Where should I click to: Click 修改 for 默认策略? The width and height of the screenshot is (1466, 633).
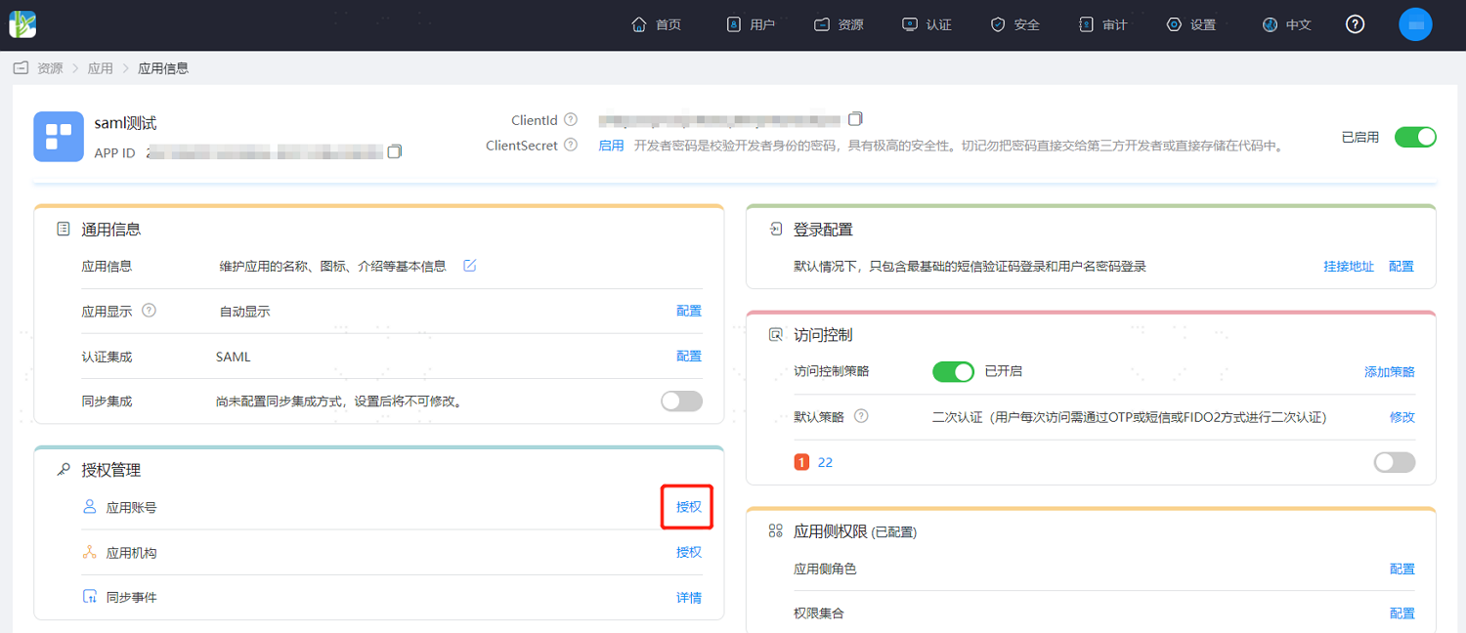[1402, 416]
